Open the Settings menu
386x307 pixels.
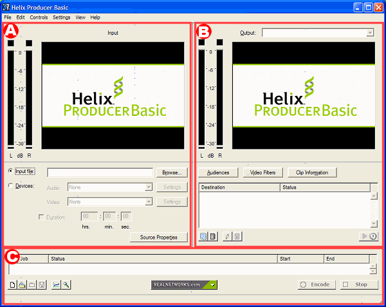62,17
